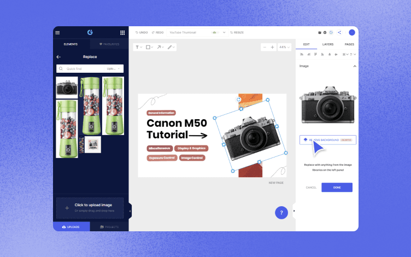Collapse the left panel with the side arrow
411x257 pixels.
click(130, 211)
